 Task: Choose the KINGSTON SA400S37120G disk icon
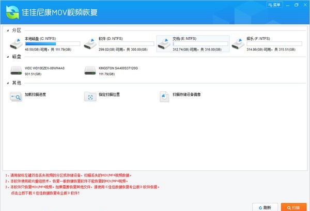[90, 71]
